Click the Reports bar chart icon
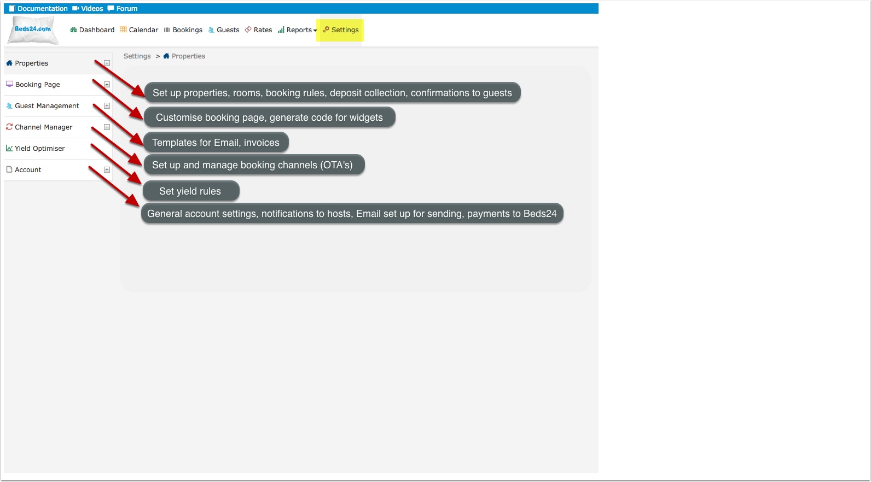 tap(281, 30)
